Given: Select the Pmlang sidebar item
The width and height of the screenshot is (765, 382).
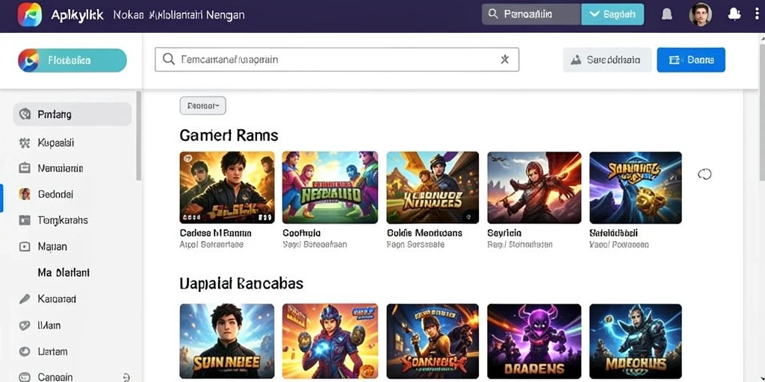Looking at the screenshot, I should [x=72, y=114].
